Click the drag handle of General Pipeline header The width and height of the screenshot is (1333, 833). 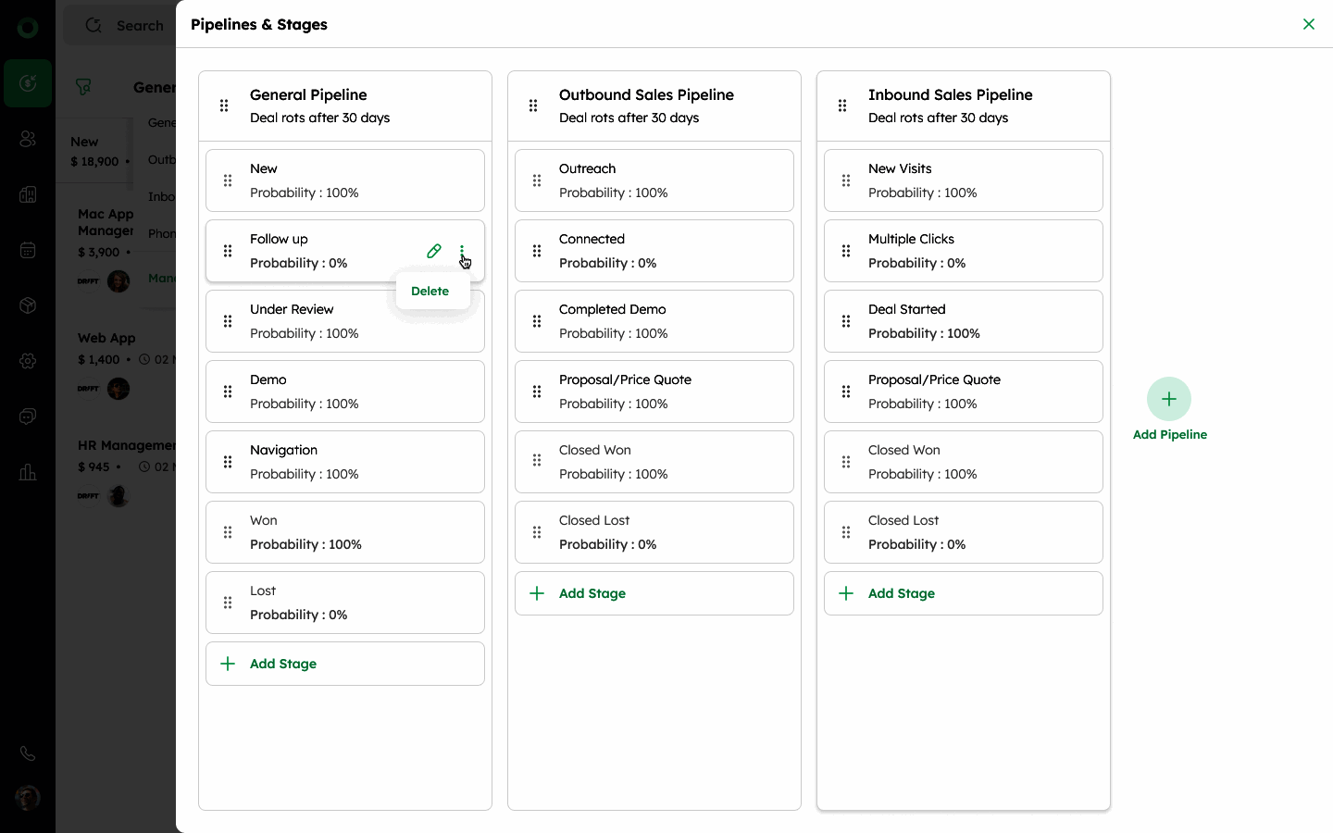tap(224, 106)
